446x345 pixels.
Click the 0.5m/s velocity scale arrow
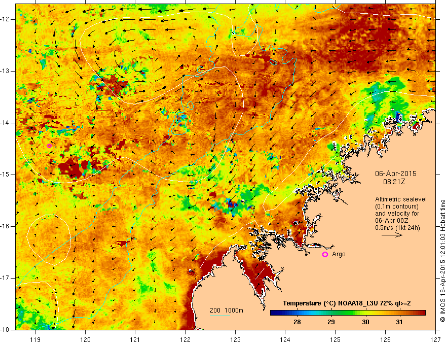[x=392, y=235]
